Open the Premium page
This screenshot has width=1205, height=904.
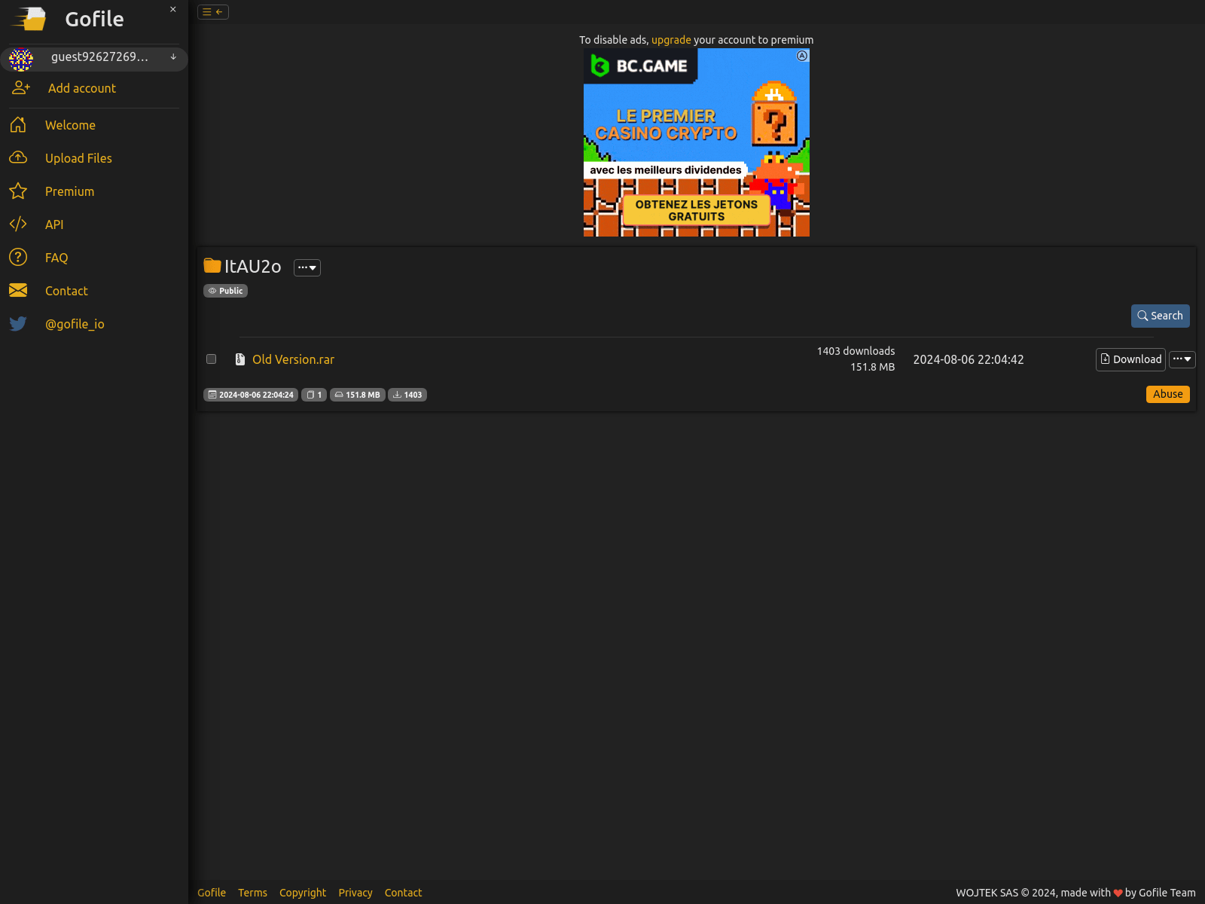tap(69, 191)
